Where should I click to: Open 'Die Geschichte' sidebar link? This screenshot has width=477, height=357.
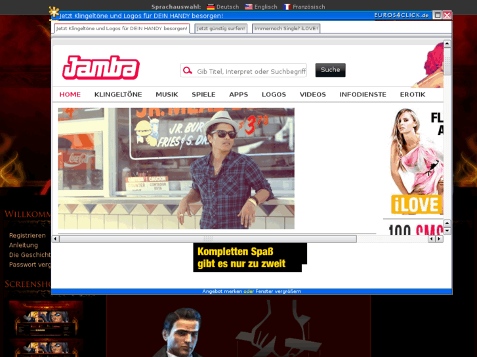[x=30, y=255]
